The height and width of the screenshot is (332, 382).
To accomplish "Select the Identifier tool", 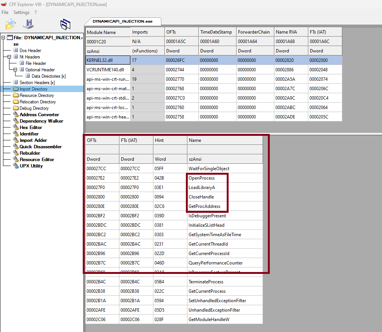I will pos(30,134).
